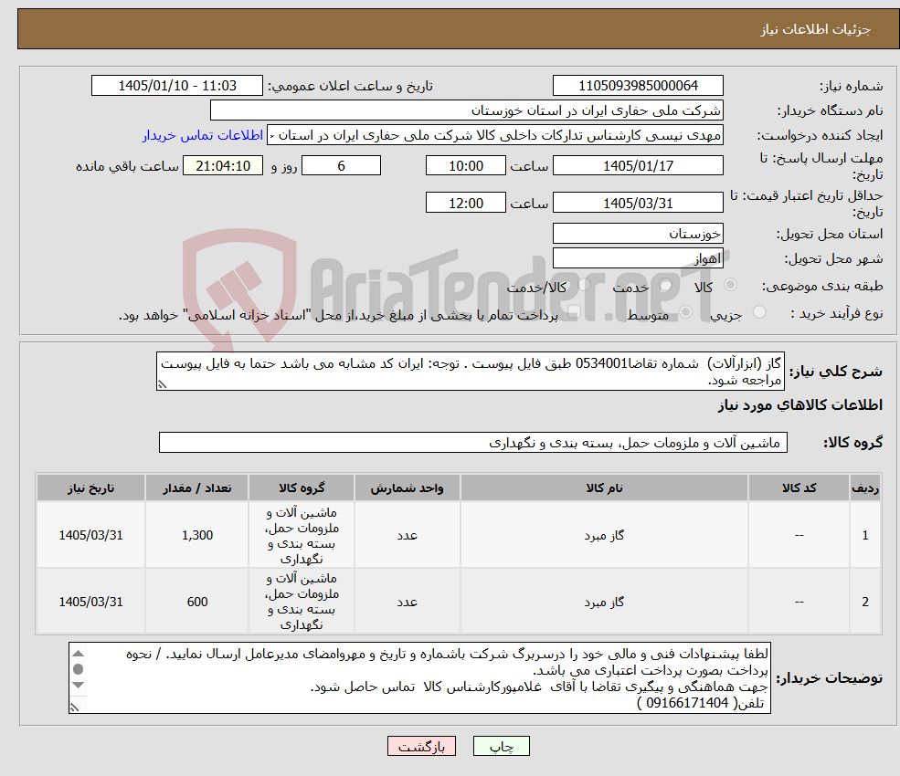Click scroll up arrow in buyer notes
900x776 pixels.
tap(79, 654)
